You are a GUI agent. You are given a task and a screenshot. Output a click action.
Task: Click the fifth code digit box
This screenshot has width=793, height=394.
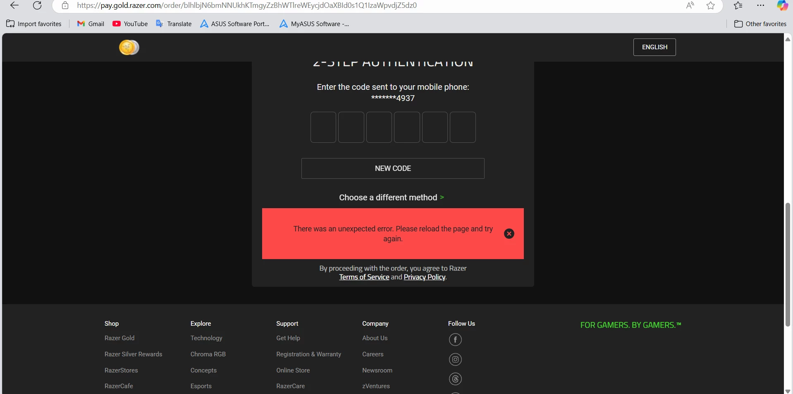click(x=435, y=127)
